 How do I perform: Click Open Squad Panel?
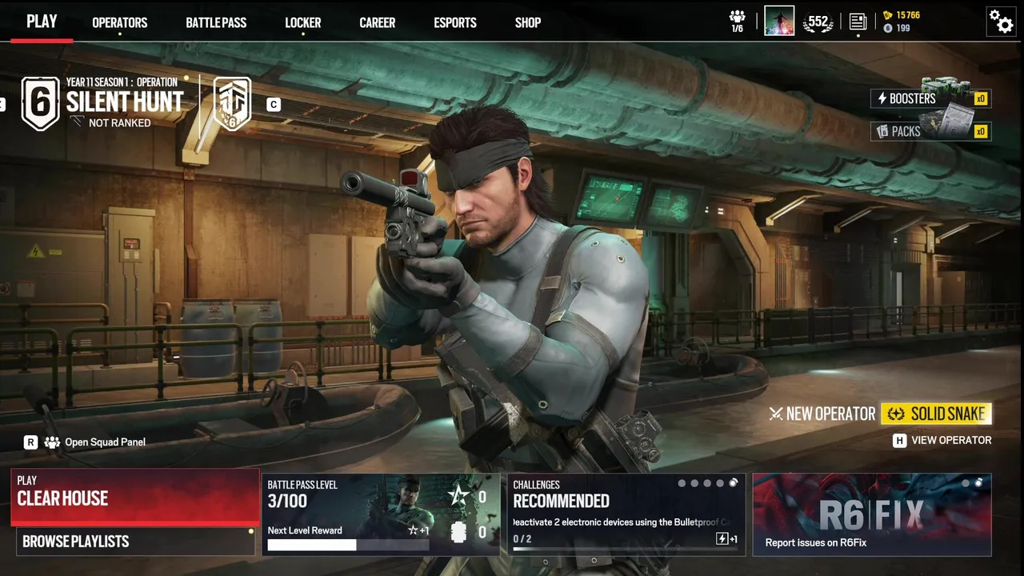pos(105,442)
